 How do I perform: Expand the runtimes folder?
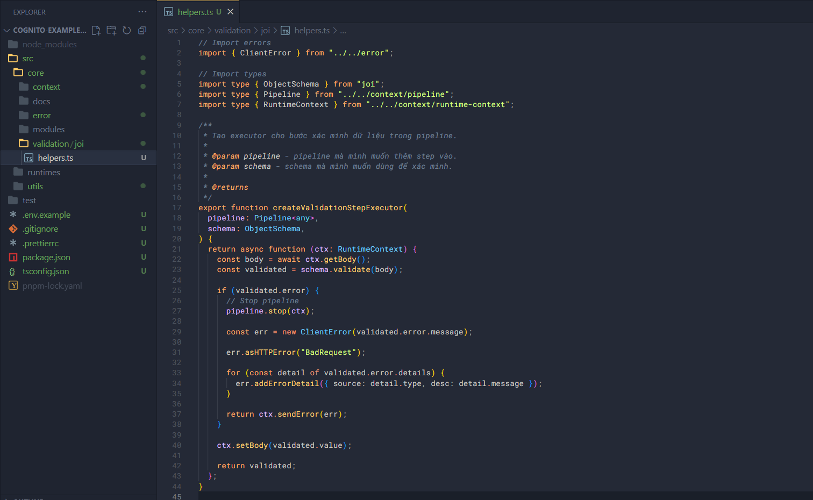coord(44,173)
